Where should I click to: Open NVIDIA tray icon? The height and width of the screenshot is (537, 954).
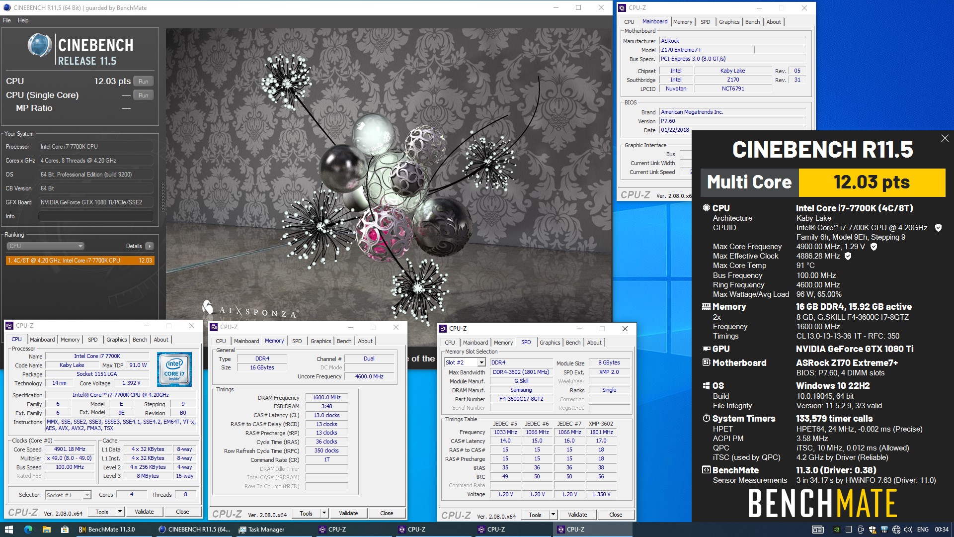837,530
